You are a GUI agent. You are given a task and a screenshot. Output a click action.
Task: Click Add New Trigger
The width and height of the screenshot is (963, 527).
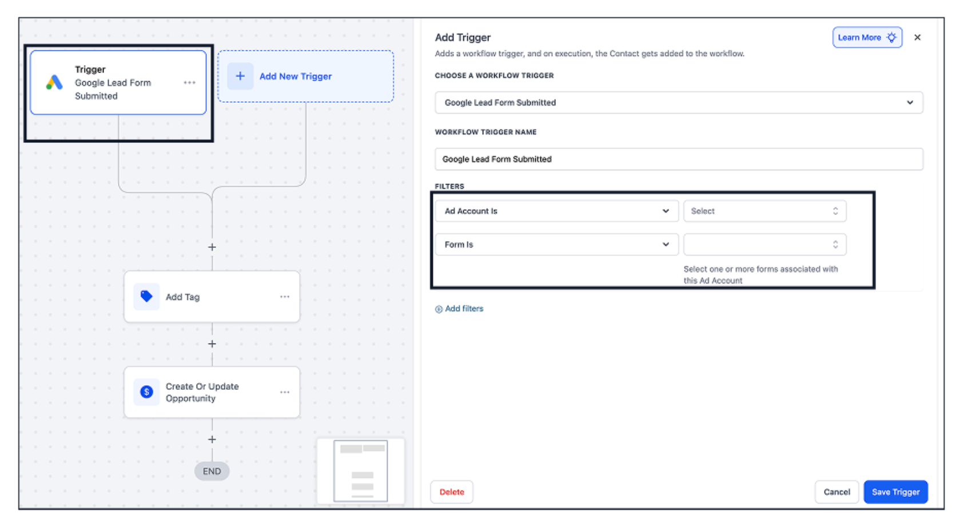pyautogui.click(x=305, y=76)
